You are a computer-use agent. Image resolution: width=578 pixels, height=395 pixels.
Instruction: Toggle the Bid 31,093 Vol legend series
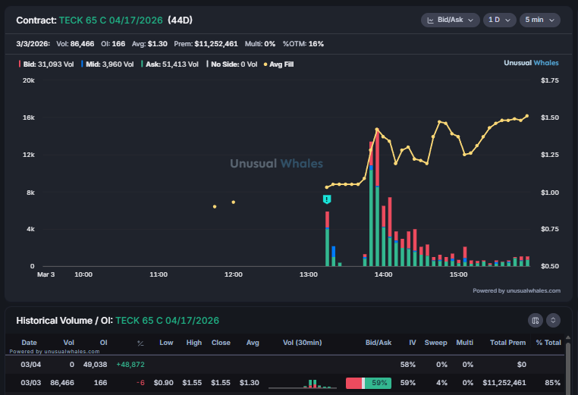point(46,64)
